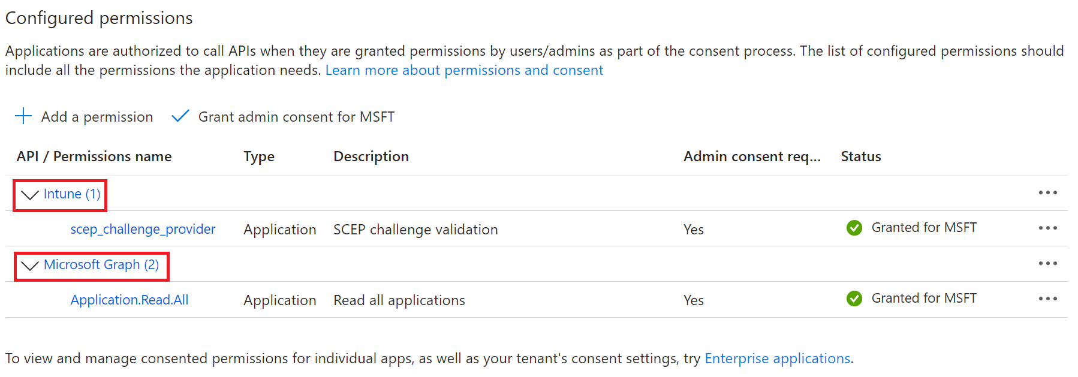
Task: Click green granted status icon for scep_challenge_provider
Action: (x=854, y=228)
